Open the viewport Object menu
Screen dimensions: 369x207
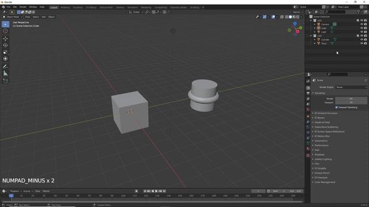51,17
